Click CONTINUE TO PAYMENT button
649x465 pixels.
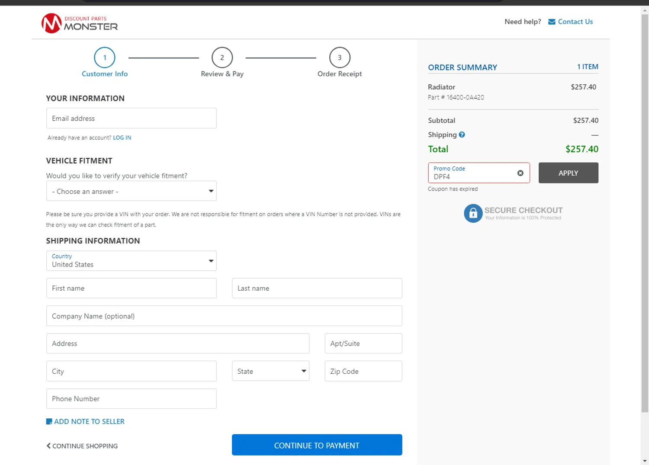(317, 445)
